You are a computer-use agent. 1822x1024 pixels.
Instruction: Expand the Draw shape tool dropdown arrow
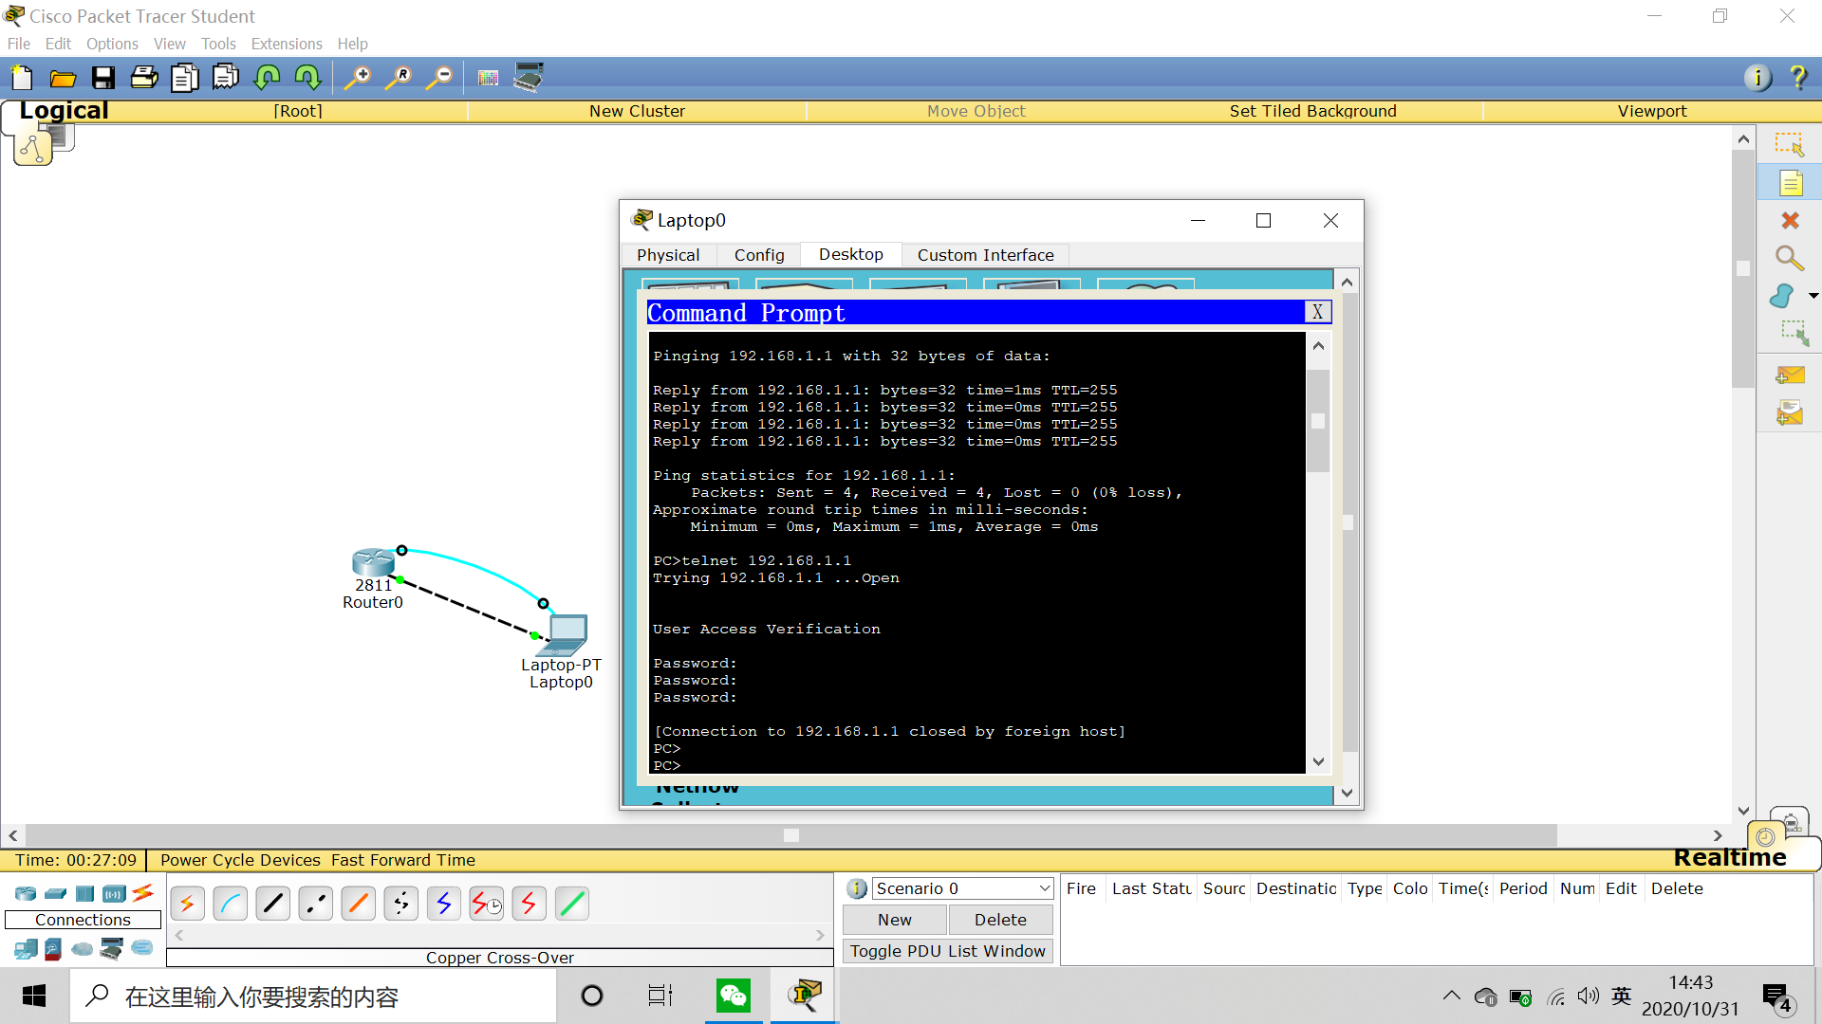(1813, 297)
